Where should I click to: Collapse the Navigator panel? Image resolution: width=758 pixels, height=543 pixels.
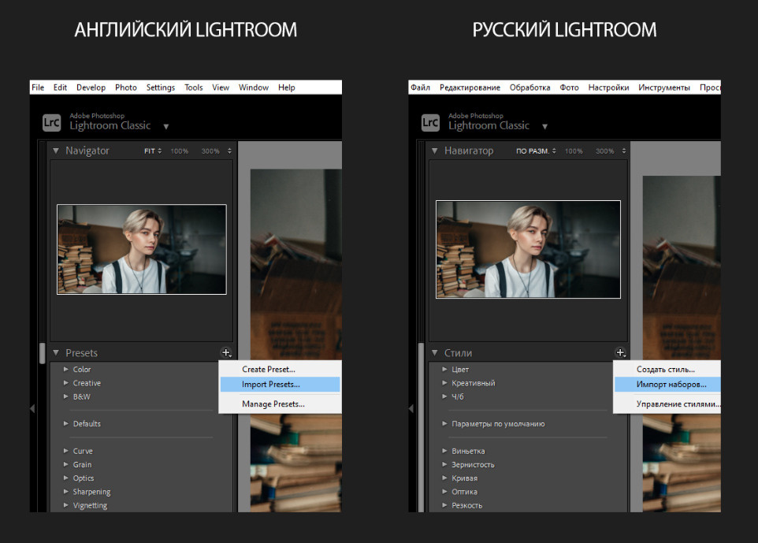click(55, 150)
